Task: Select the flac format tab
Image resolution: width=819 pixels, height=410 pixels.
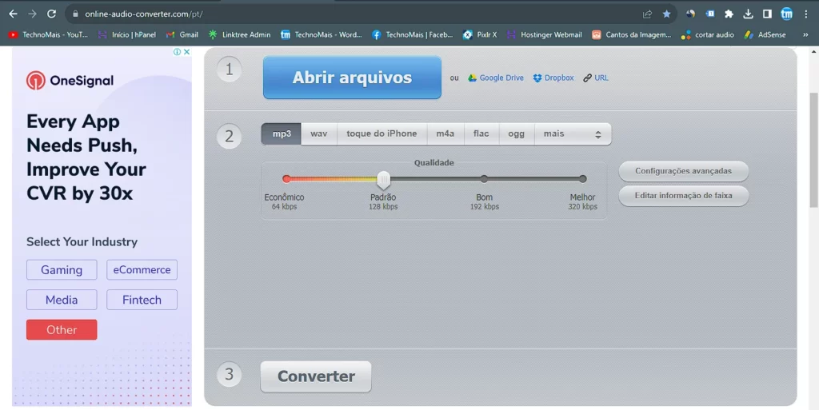Action: [x=481, y=134]
